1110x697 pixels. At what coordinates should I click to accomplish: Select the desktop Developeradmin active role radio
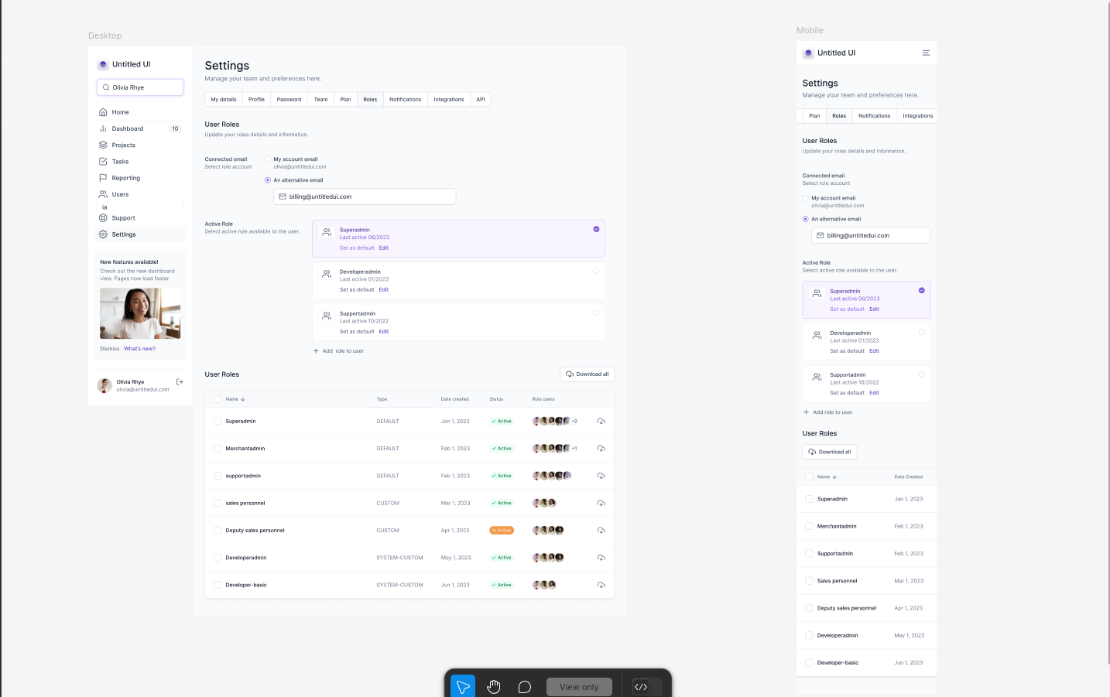[x=596, y=272]
